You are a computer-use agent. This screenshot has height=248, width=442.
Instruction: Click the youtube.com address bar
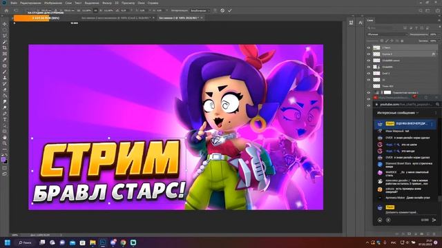pos(405,104)
